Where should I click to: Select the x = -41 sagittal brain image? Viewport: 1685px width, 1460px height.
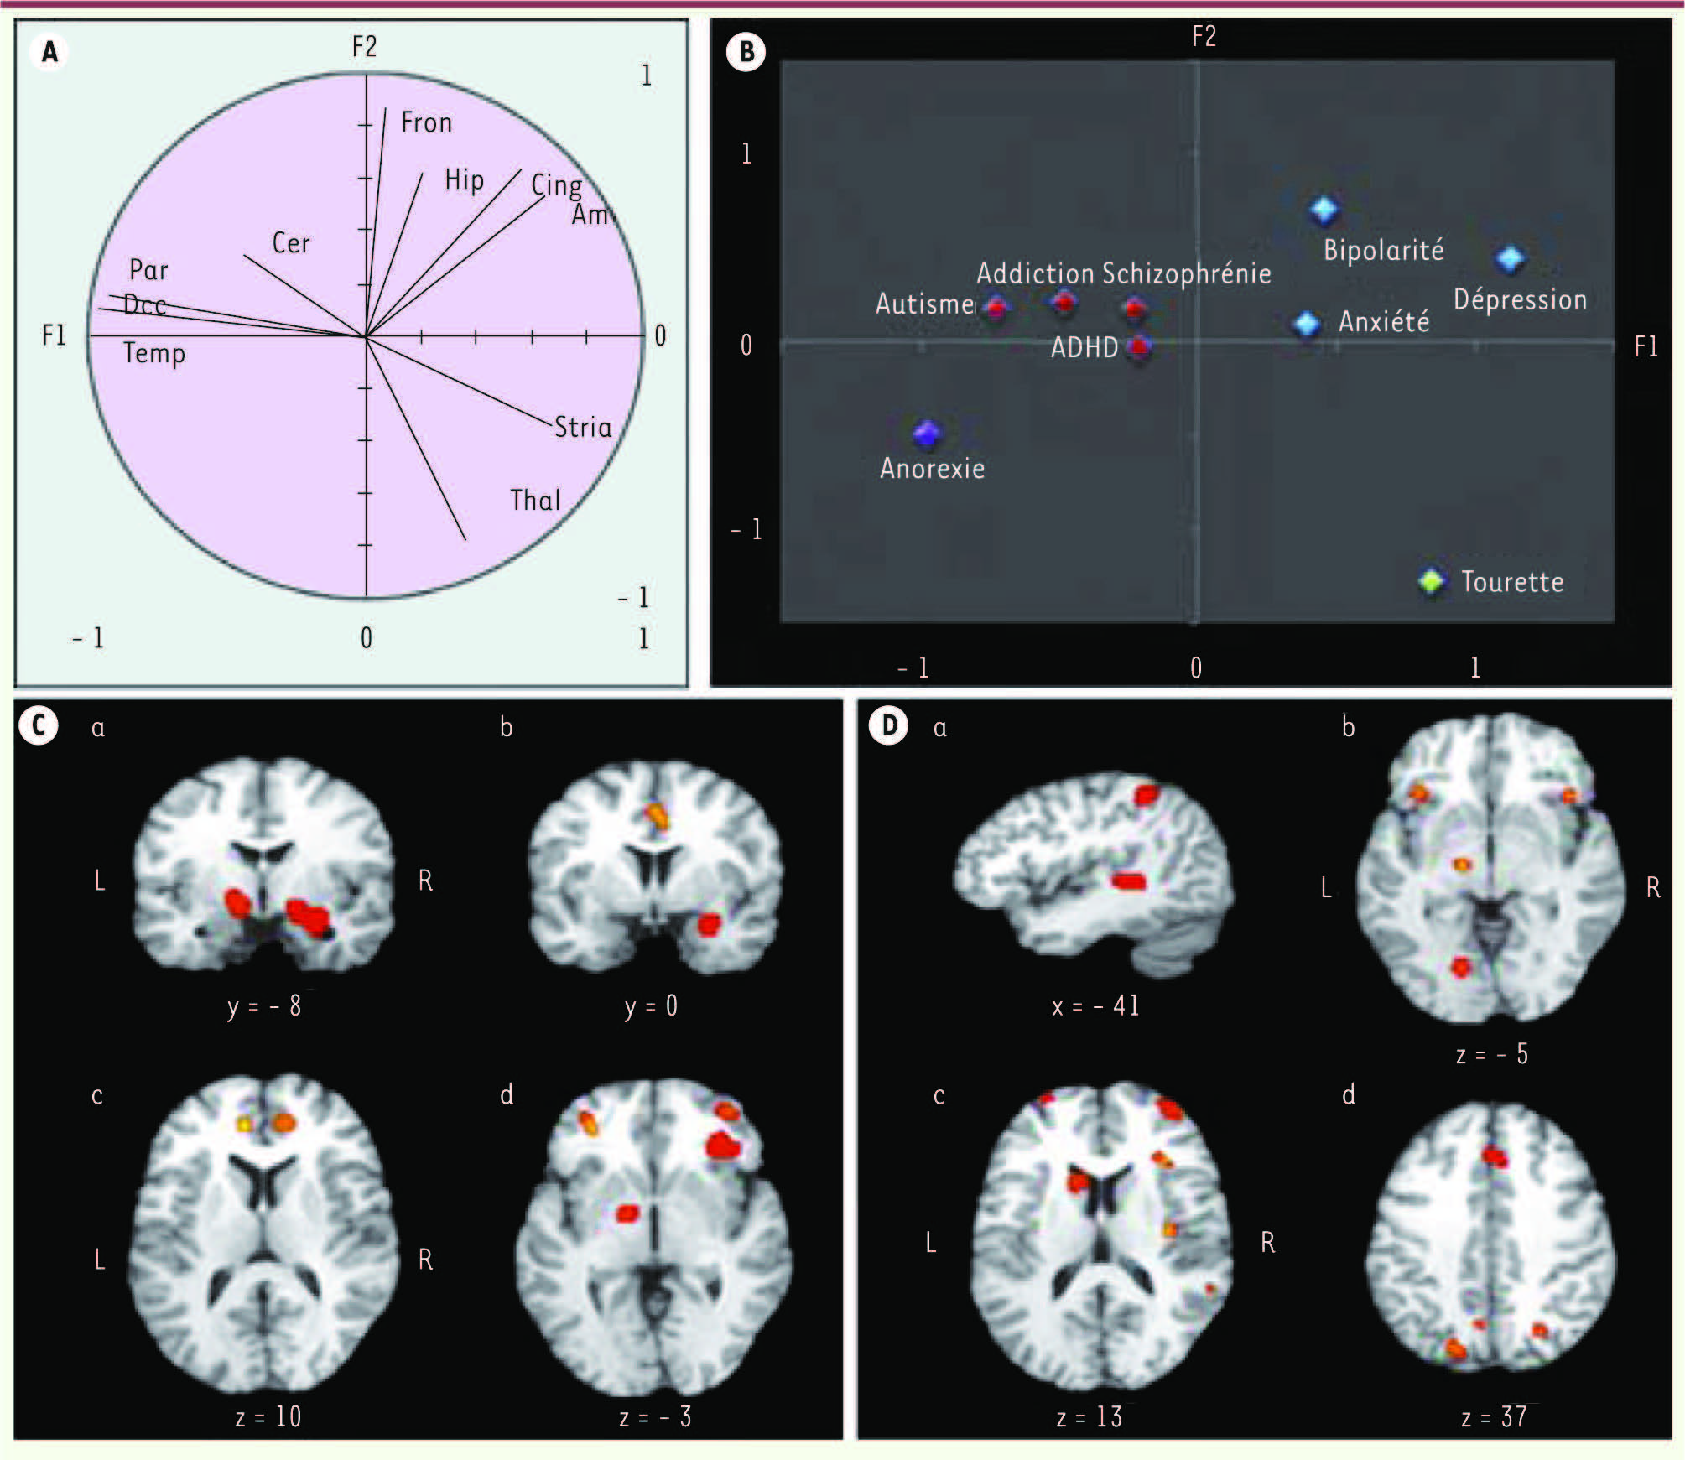click(1094, 876)
